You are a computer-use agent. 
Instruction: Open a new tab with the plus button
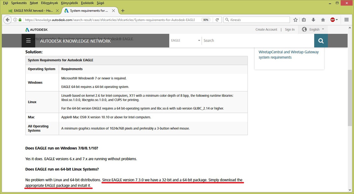(123, 11)
